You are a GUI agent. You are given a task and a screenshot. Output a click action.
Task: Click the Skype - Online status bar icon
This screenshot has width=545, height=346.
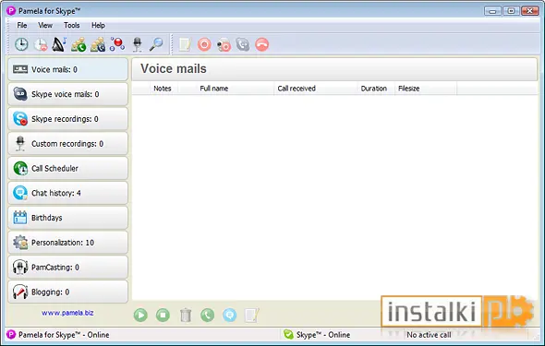tap(288, 335)
